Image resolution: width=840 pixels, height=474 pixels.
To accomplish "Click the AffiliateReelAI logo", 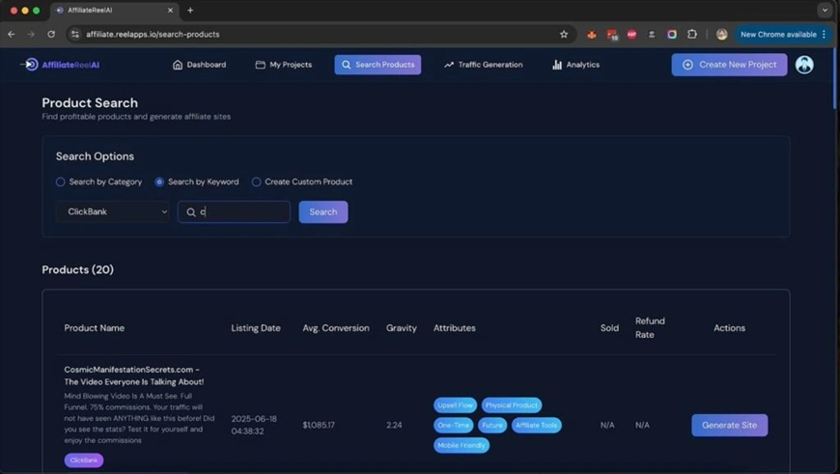I will tap(60, 65).
